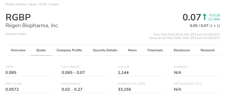Click the OPEN field label
The image size is (227, 98).
[x=9, y=67]
